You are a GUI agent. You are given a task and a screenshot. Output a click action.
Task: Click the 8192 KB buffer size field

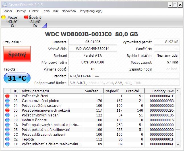167,42
